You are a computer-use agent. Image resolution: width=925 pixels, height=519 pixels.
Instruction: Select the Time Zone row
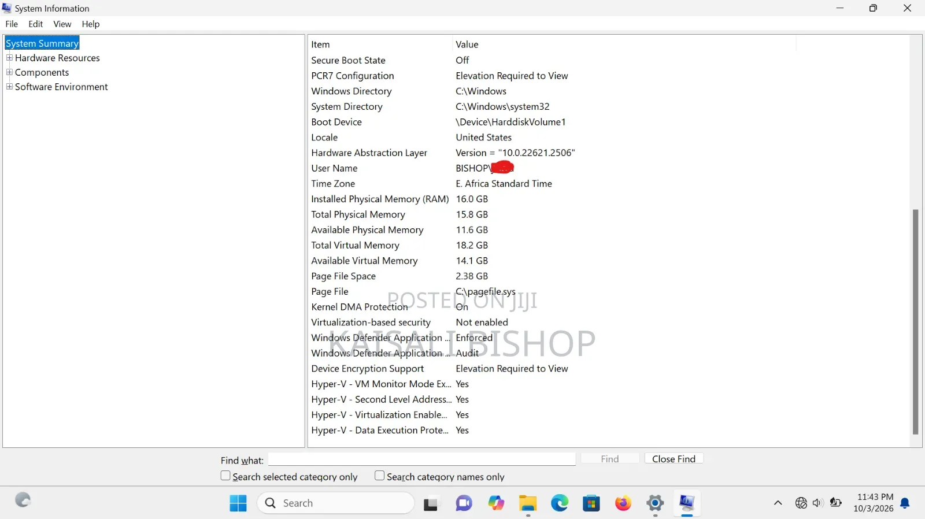click(x=552, y=183)
